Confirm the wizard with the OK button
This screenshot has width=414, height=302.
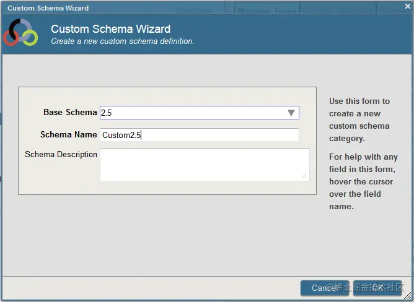377,288
